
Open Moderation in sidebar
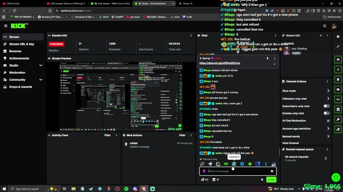23,73
